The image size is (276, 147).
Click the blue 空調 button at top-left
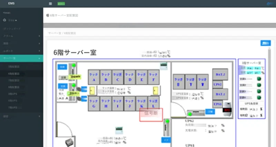point(62,67)
